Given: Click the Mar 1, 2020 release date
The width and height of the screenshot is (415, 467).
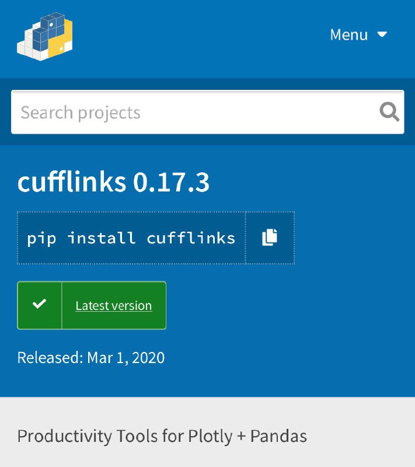Looking at the screenshot, I should [125, 357].
